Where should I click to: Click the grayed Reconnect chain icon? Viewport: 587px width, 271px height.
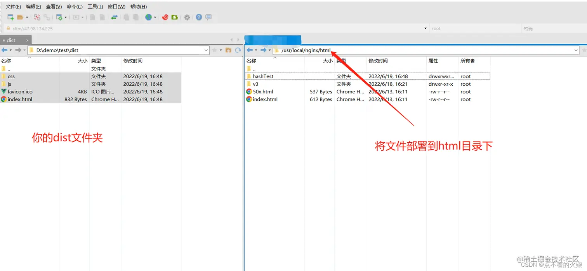(47, 17)
